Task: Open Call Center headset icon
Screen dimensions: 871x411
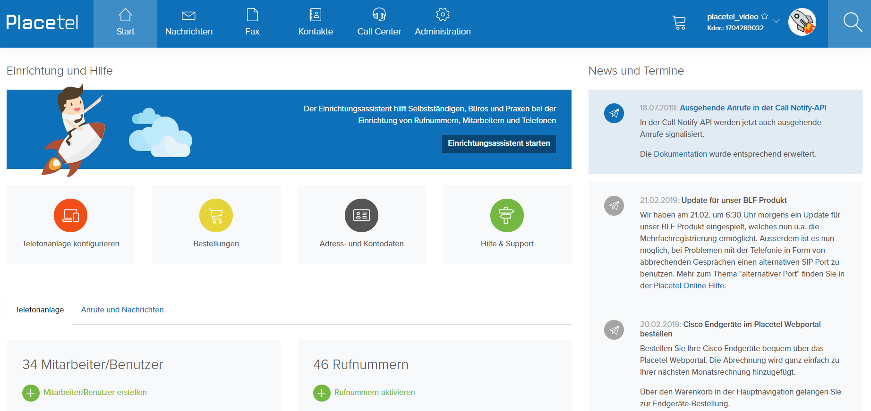Action: click(x=379, y=15)
